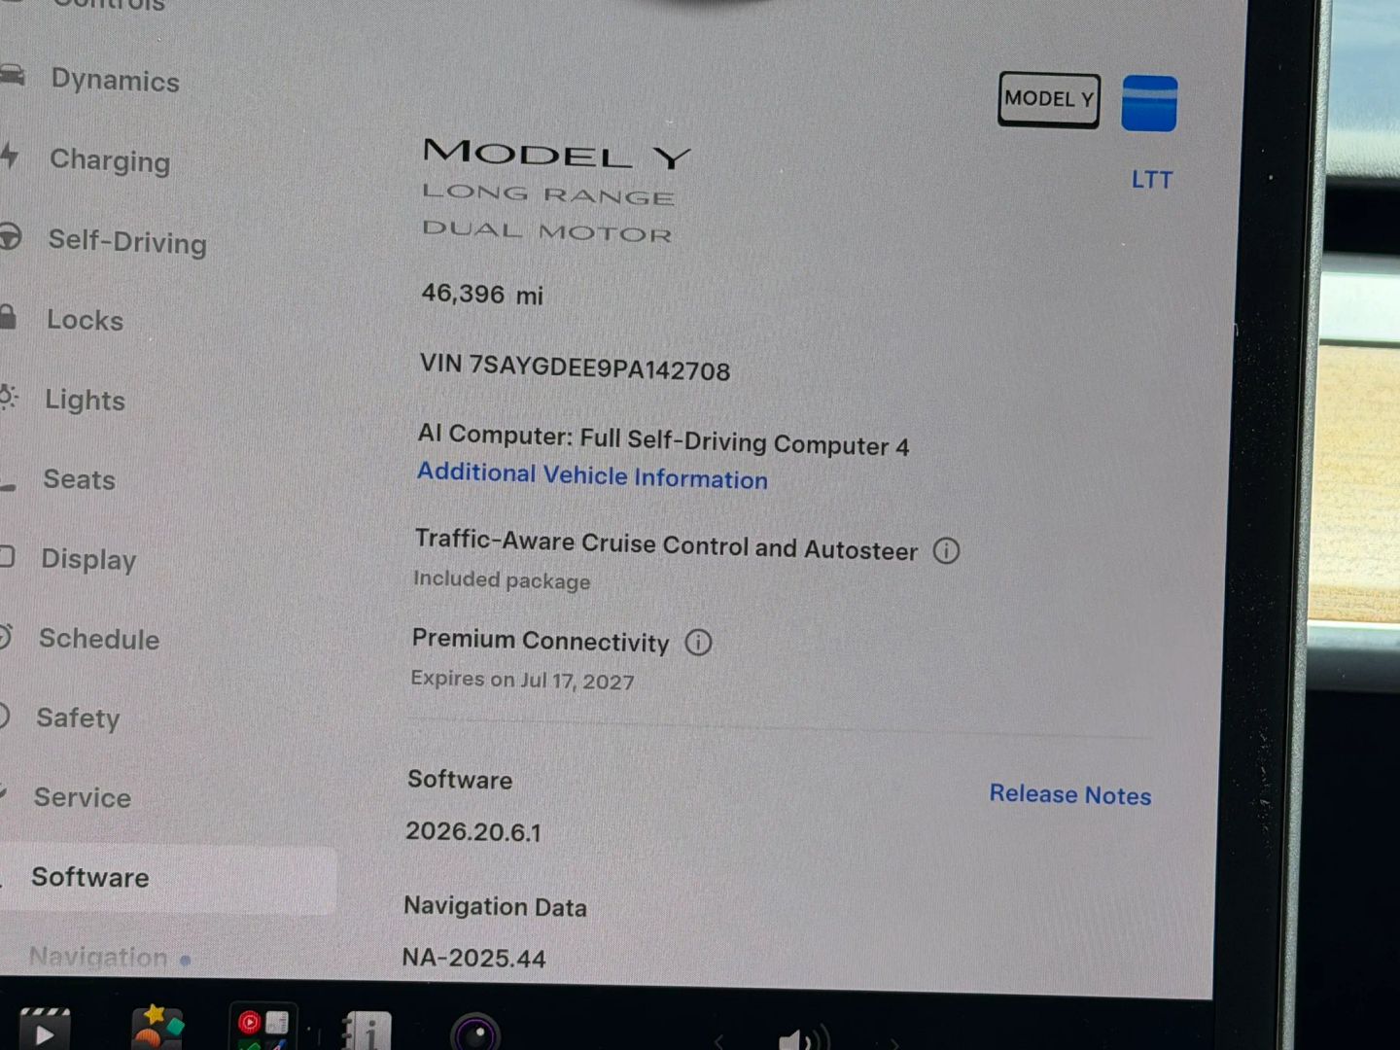
Task: Open the dashcam camera app
Action: [475, 1032]
